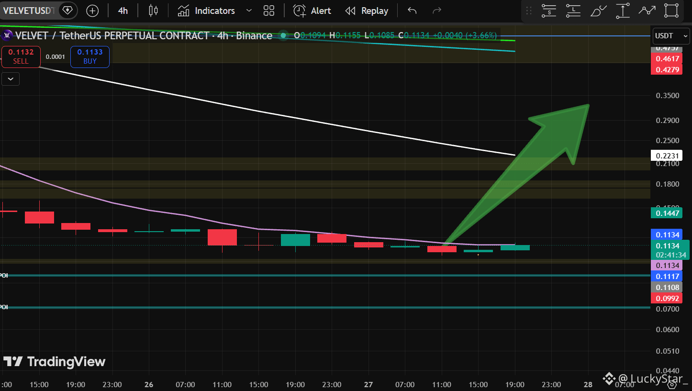Grab the favorites toolbar drag handle
Screen dimensions: 692x391
point(529,11)
